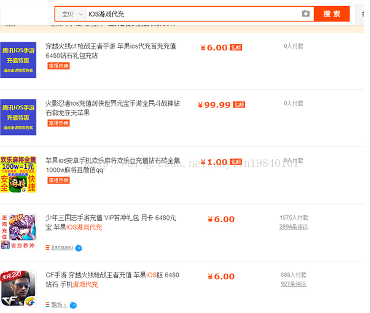371x313 pixels.
Task: Click 包邮 badge next to ¥1.00
Action: (236, 161)
